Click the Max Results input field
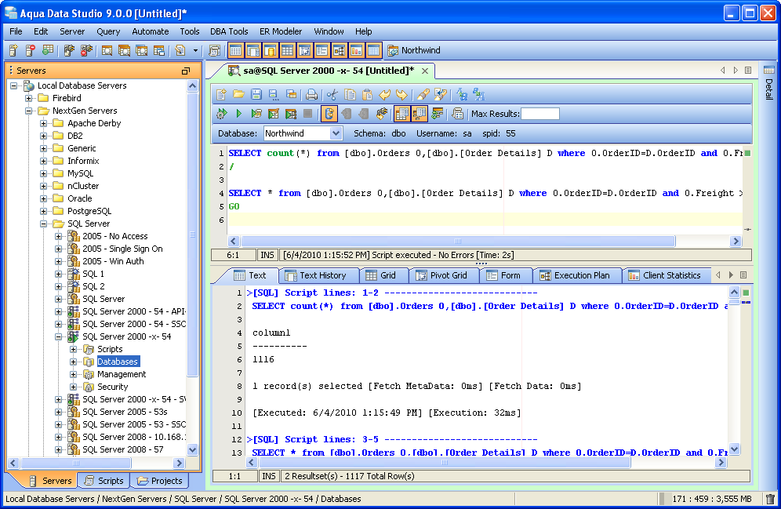Viewport: 781px width, 509px height. click(x=539, y=114)
